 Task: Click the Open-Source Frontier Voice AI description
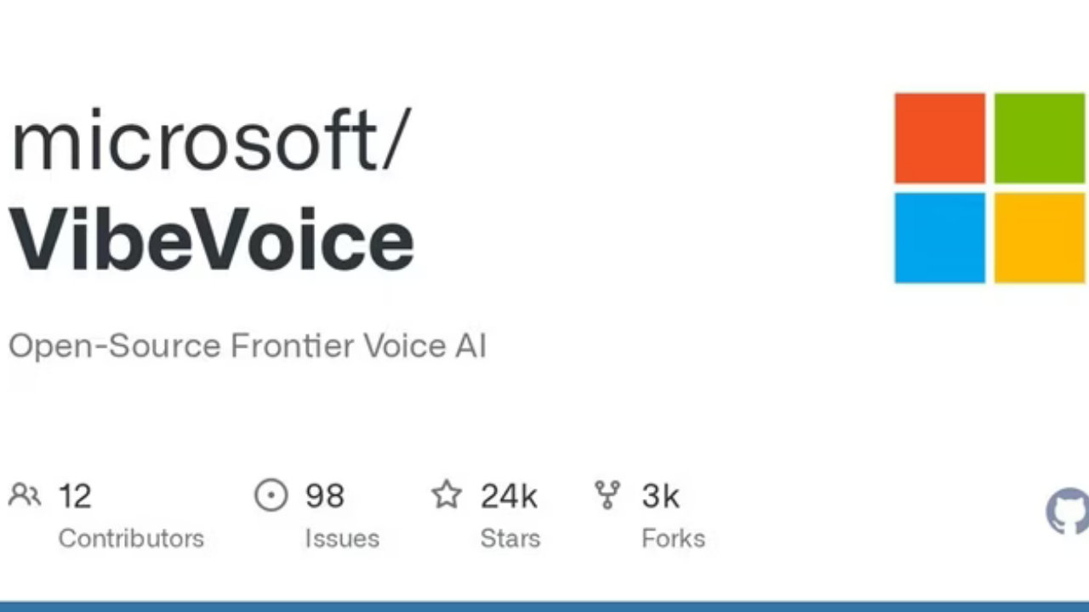[247, 345]
